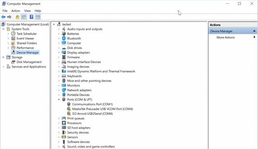Toggle the Show/Hide Action Pane icon
This screenshot has height=149, width=258.
click(38, 17)
